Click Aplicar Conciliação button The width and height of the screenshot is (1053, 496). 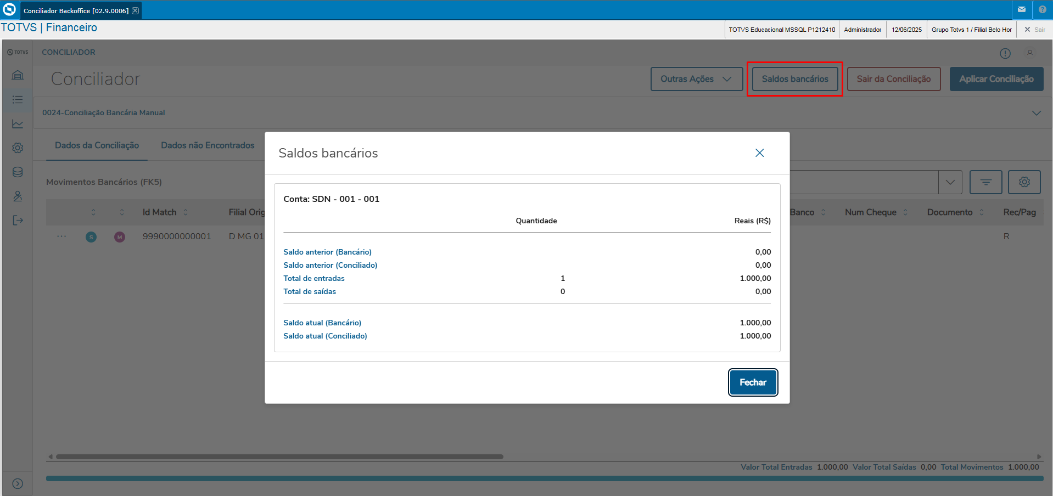pyautogui.click(x=996, y=79)
